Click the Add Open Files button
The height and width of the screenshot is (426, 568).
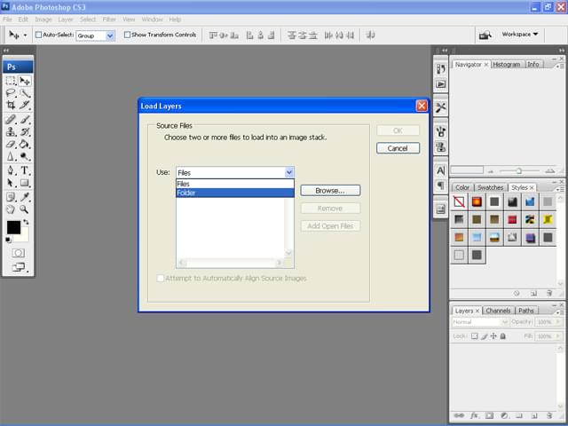point(330,226)
